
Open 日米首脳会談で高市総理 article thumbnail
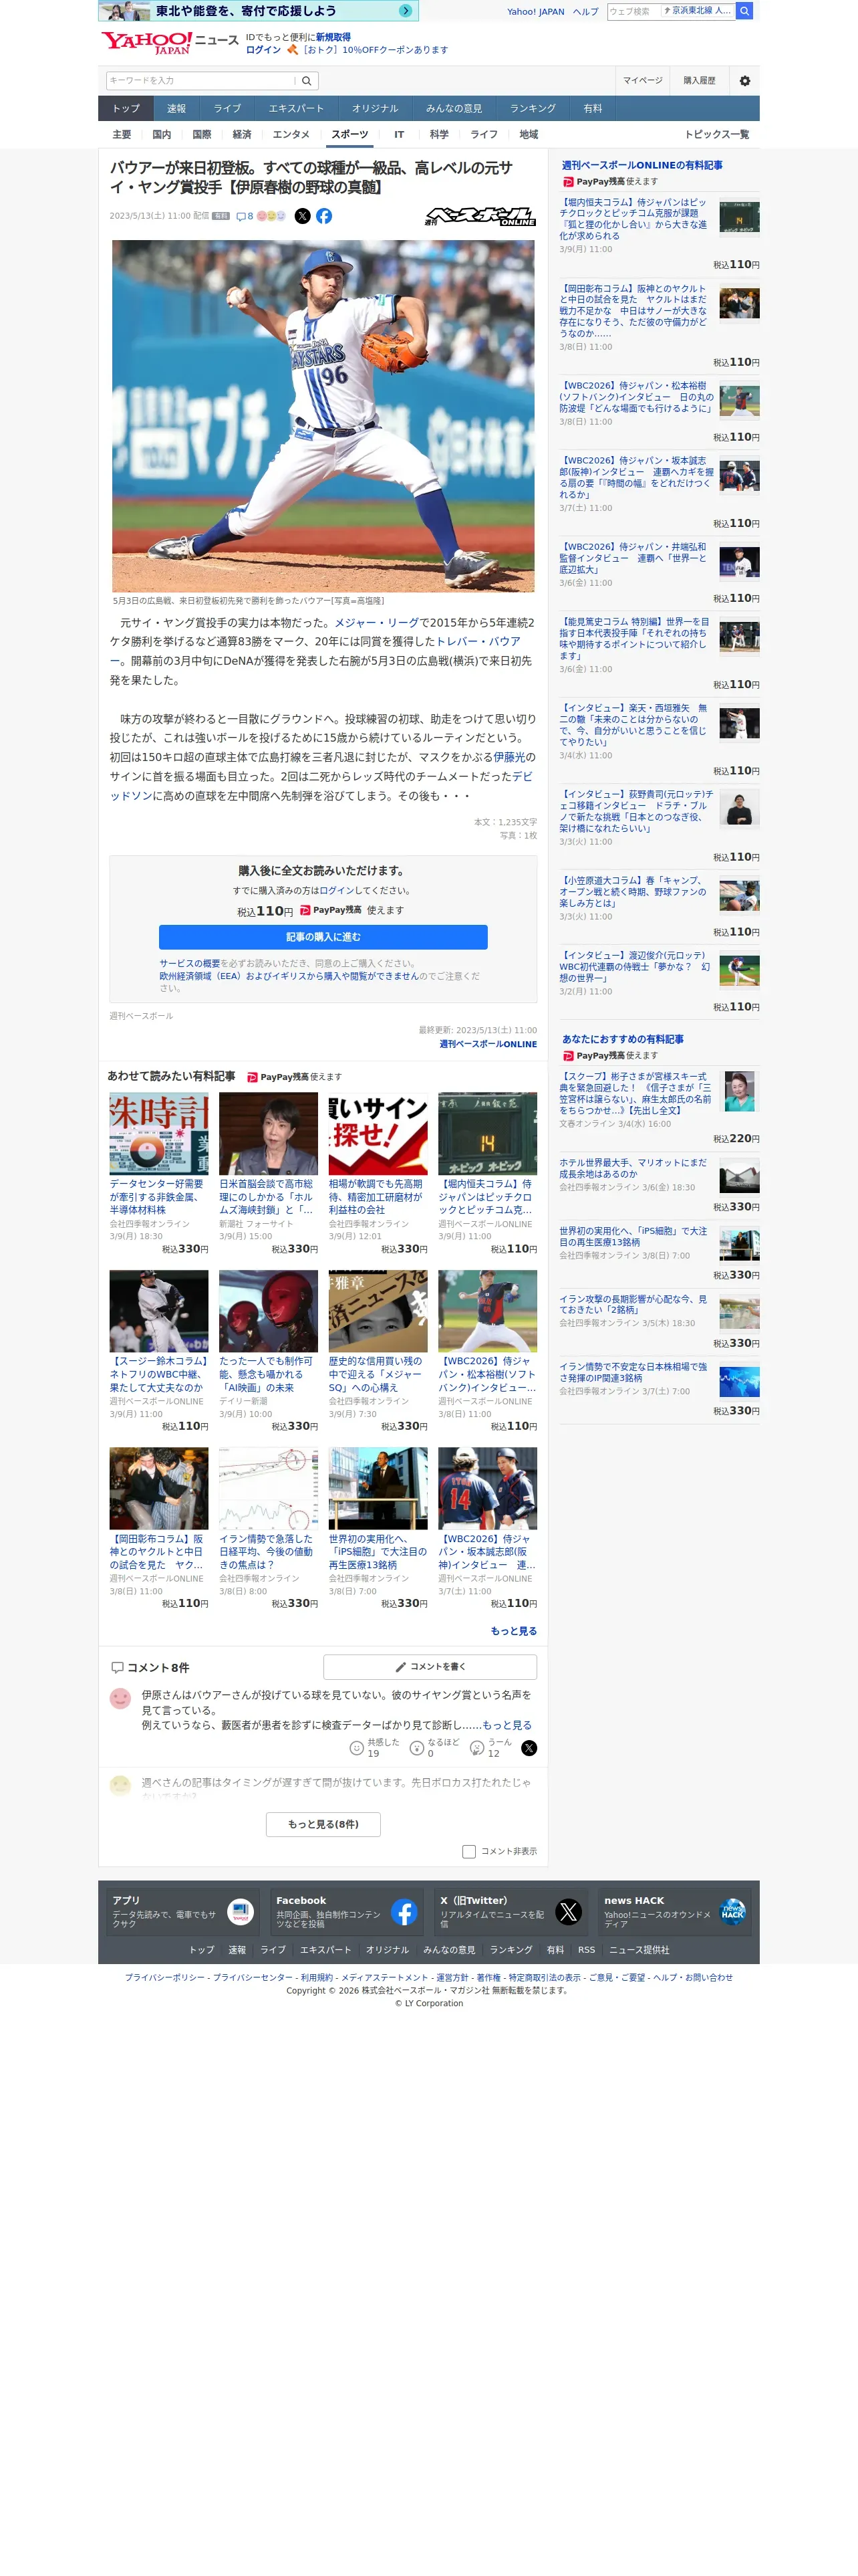tap(268, 1133)
